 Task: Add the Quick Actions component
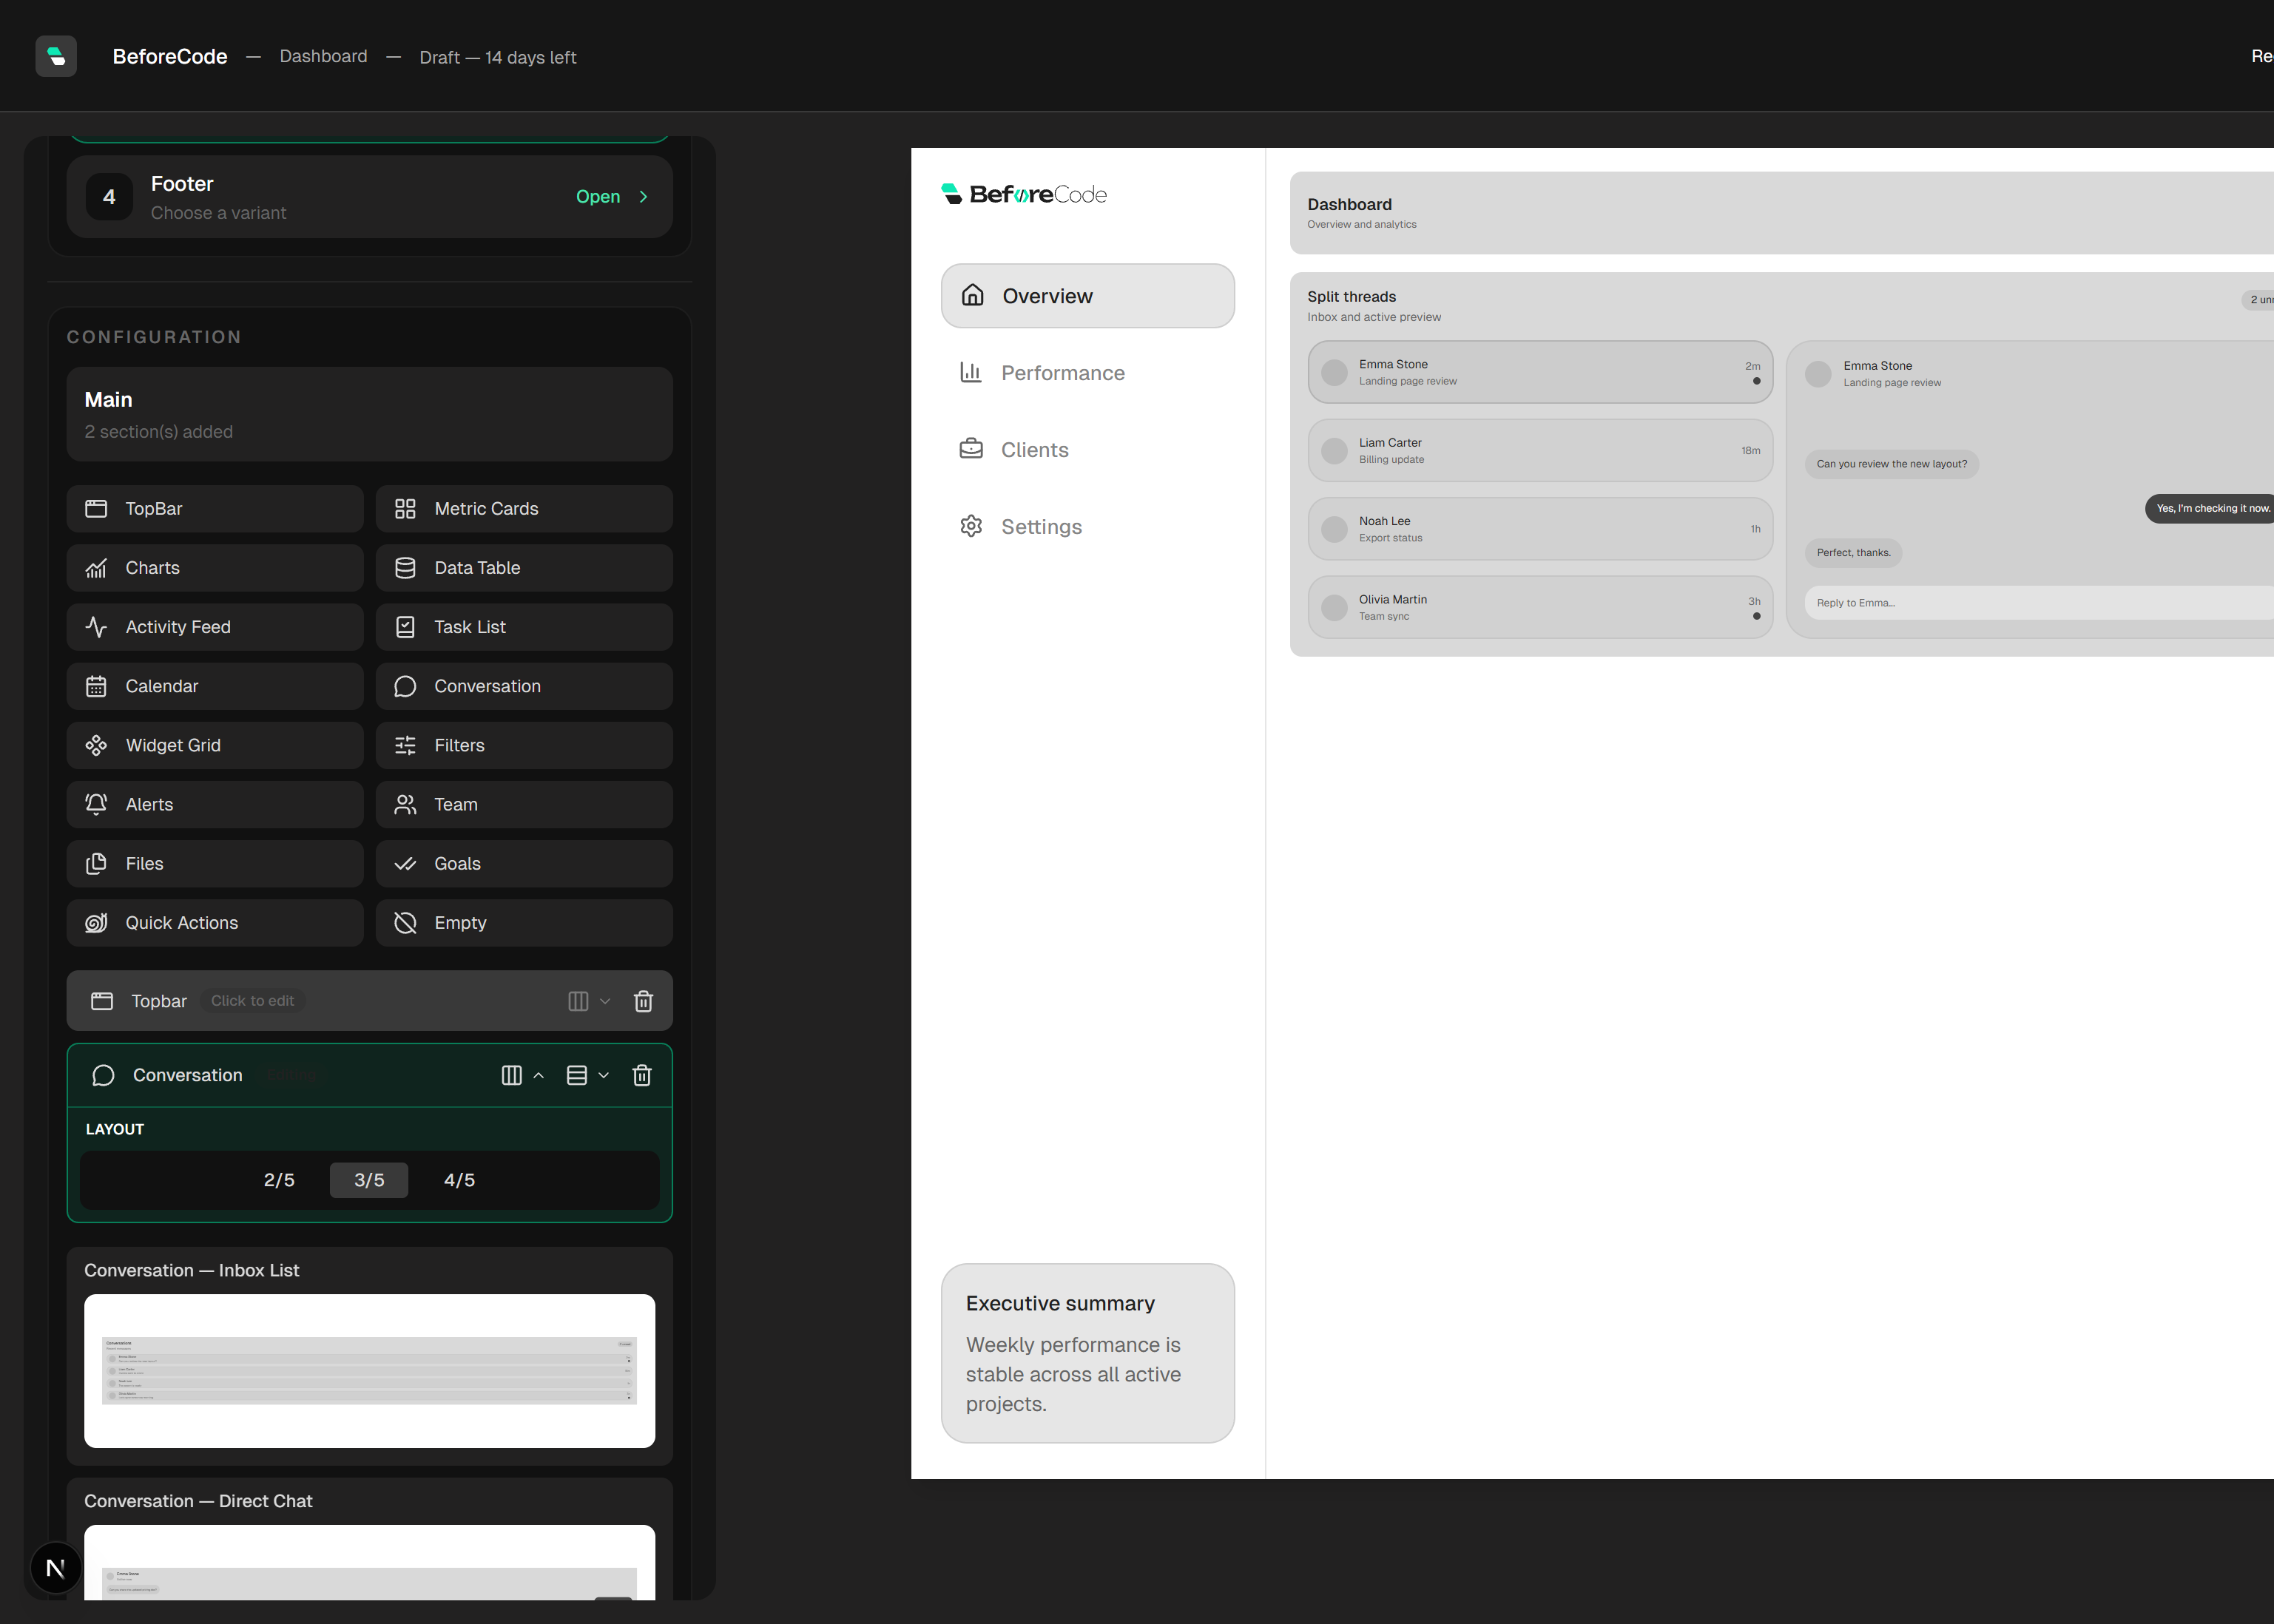tap(215, 922)
